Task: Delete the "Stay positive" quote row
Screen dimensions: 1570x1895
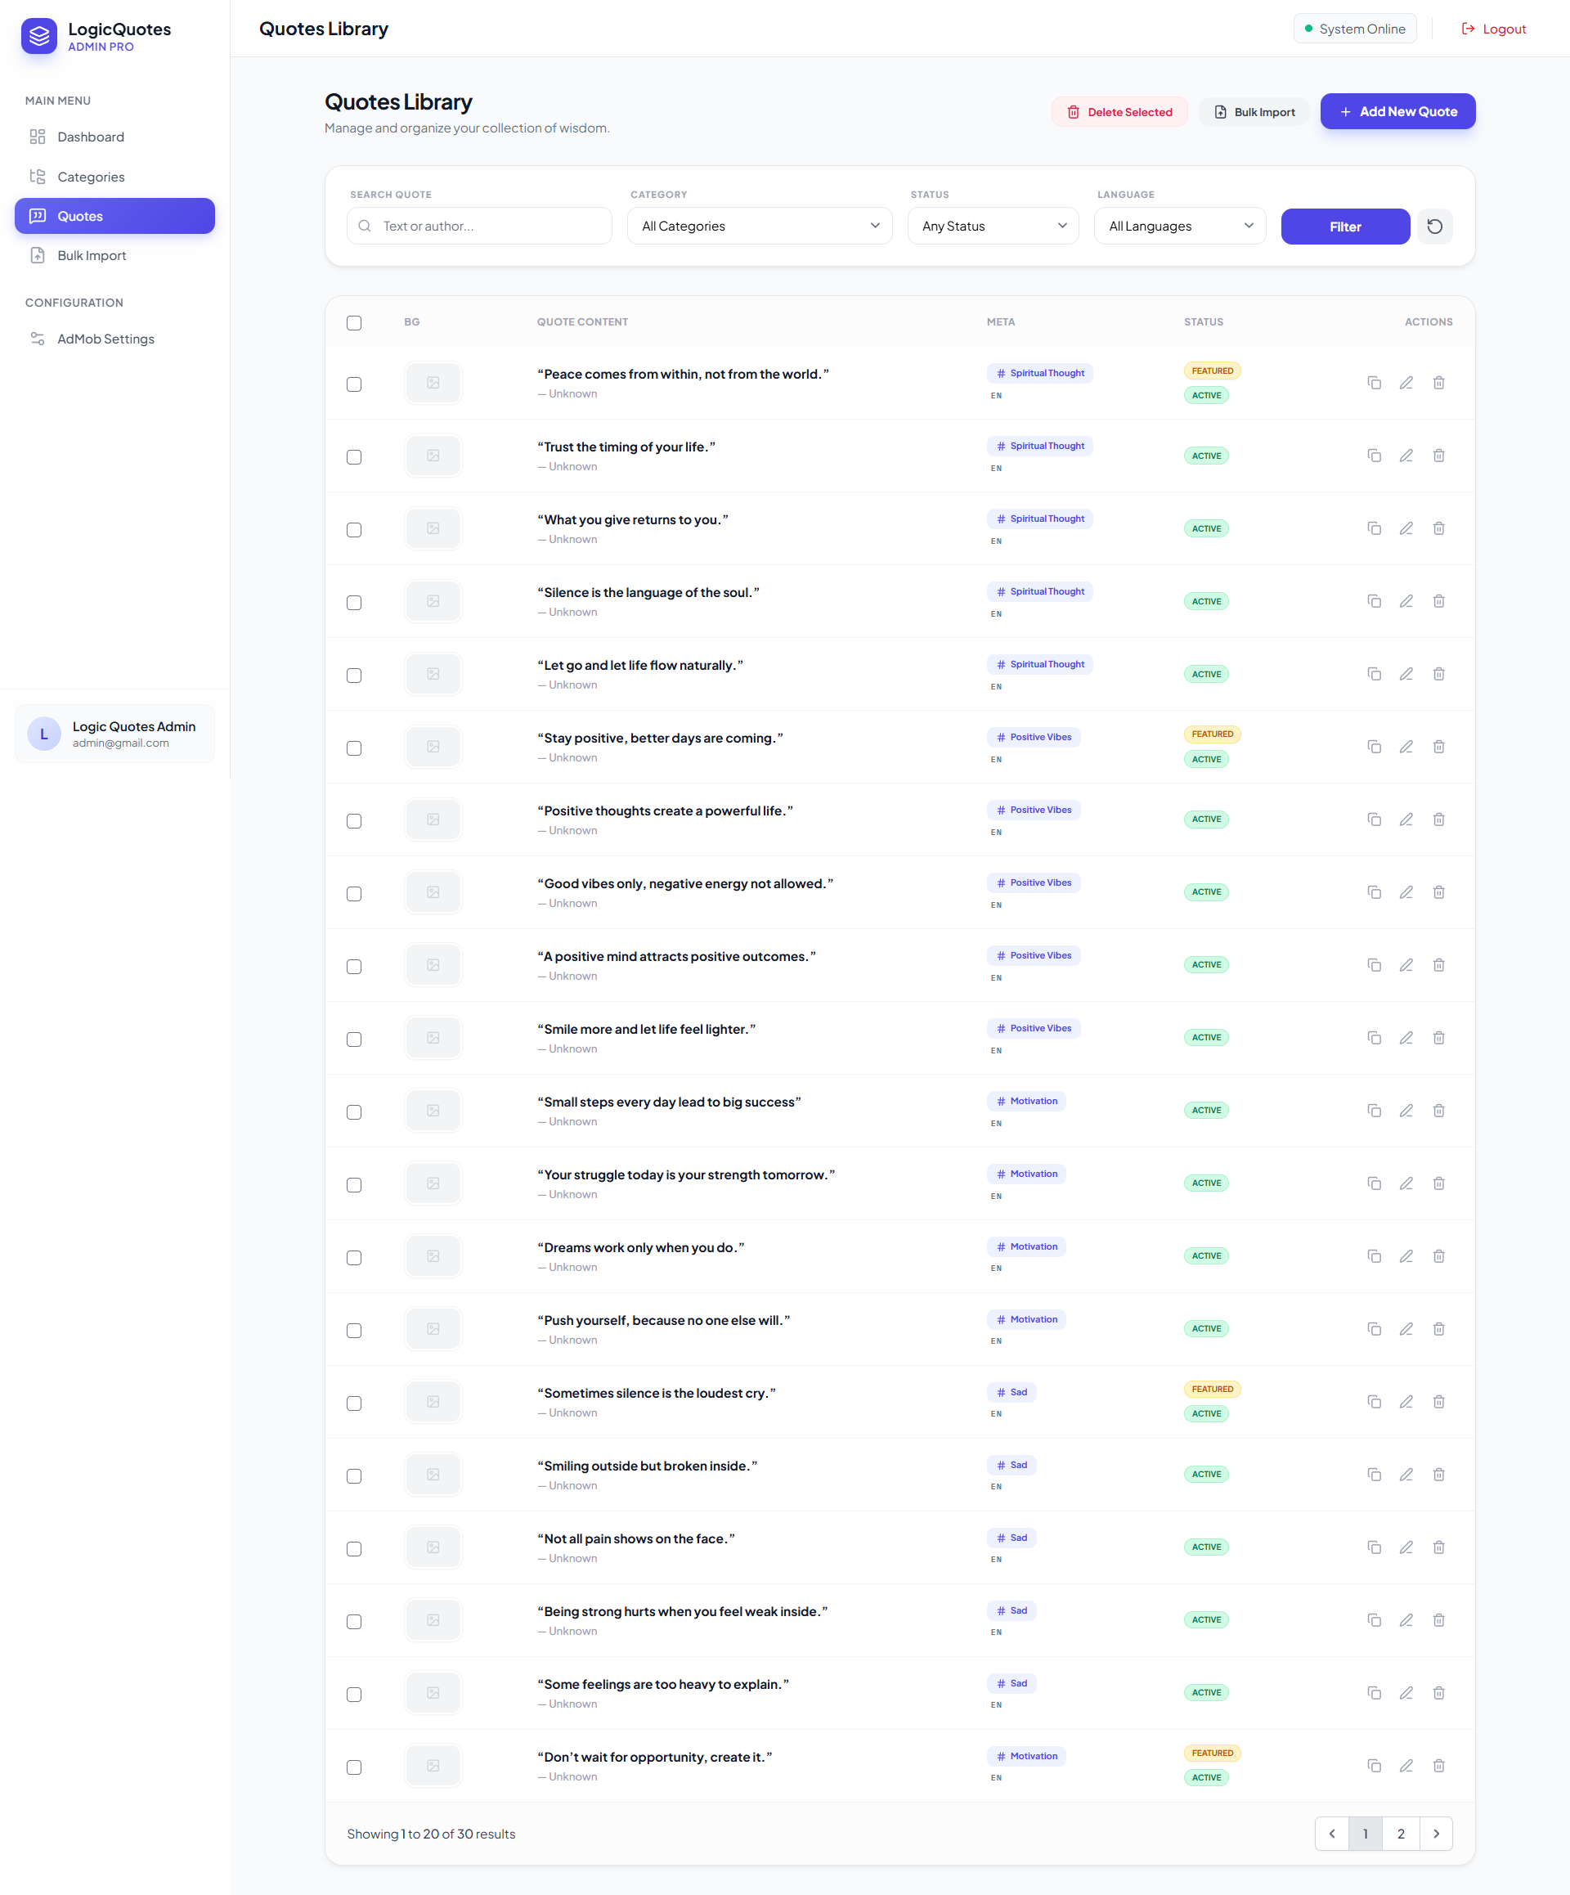Action: [1438, 746]
